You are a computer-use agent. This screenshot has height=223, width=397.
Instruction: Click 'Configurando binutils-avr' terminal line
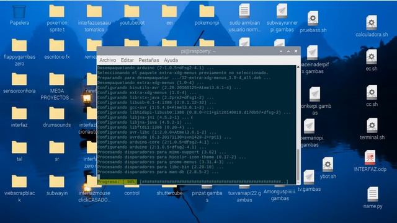169,87
